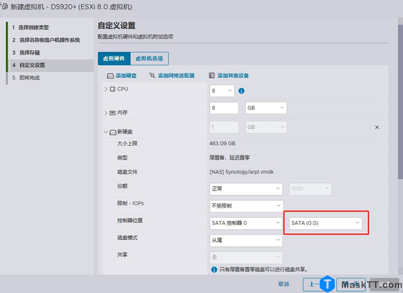Click the 大小上限 label
The image size is (403, 293).
click(x=127, y=143)
